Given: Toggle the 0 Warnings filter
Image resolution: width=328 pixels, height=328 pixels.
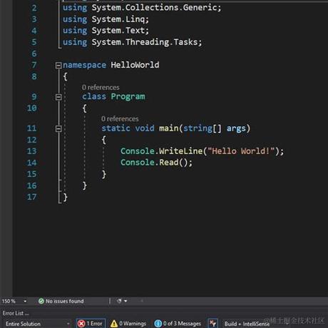Looking at the screenshot, I should 128,324.
